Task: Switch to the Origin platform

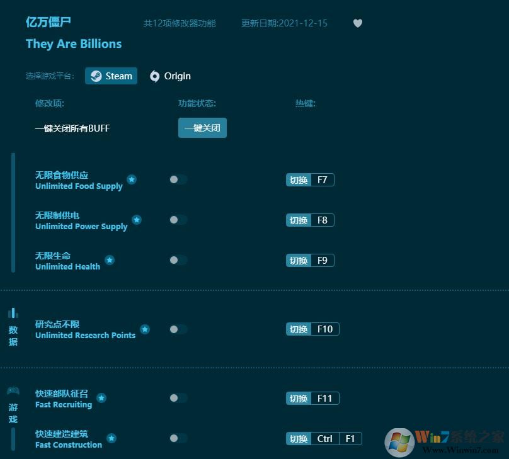Action: point(169,76)
